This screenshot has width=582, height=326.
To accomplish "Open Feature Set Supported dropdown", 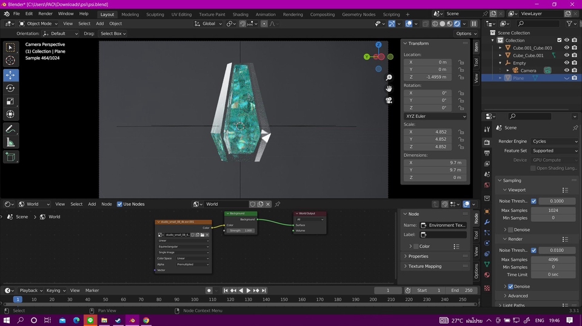I will 555,151.
